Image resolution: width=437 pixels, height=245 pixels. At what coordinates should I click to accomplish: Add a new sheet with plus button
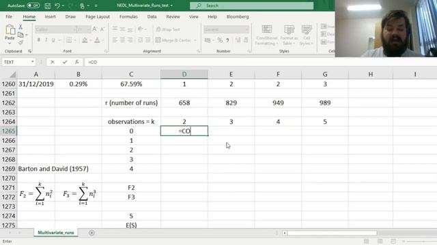coord(91,233)
